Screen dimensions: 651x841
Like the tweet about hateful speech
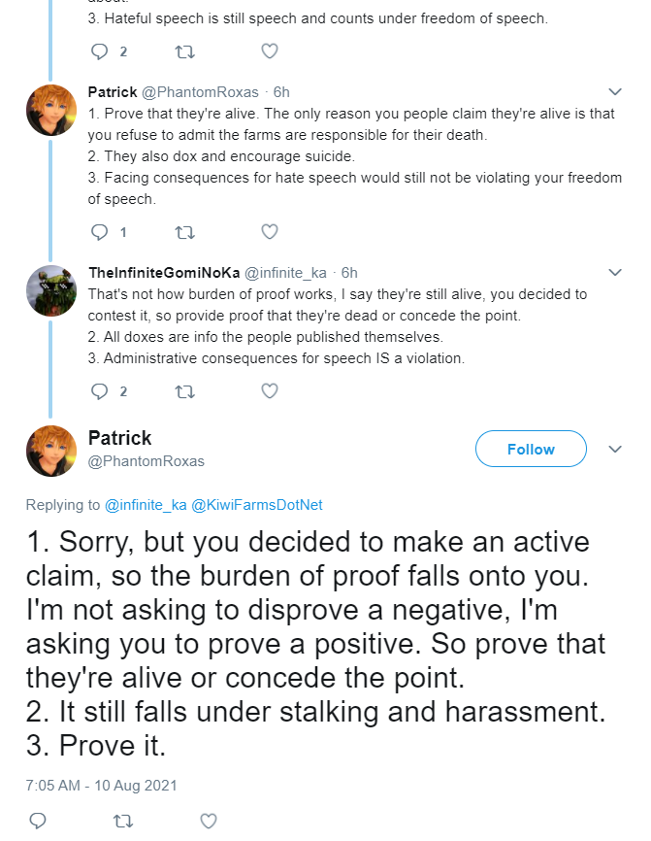coord(270,51)
